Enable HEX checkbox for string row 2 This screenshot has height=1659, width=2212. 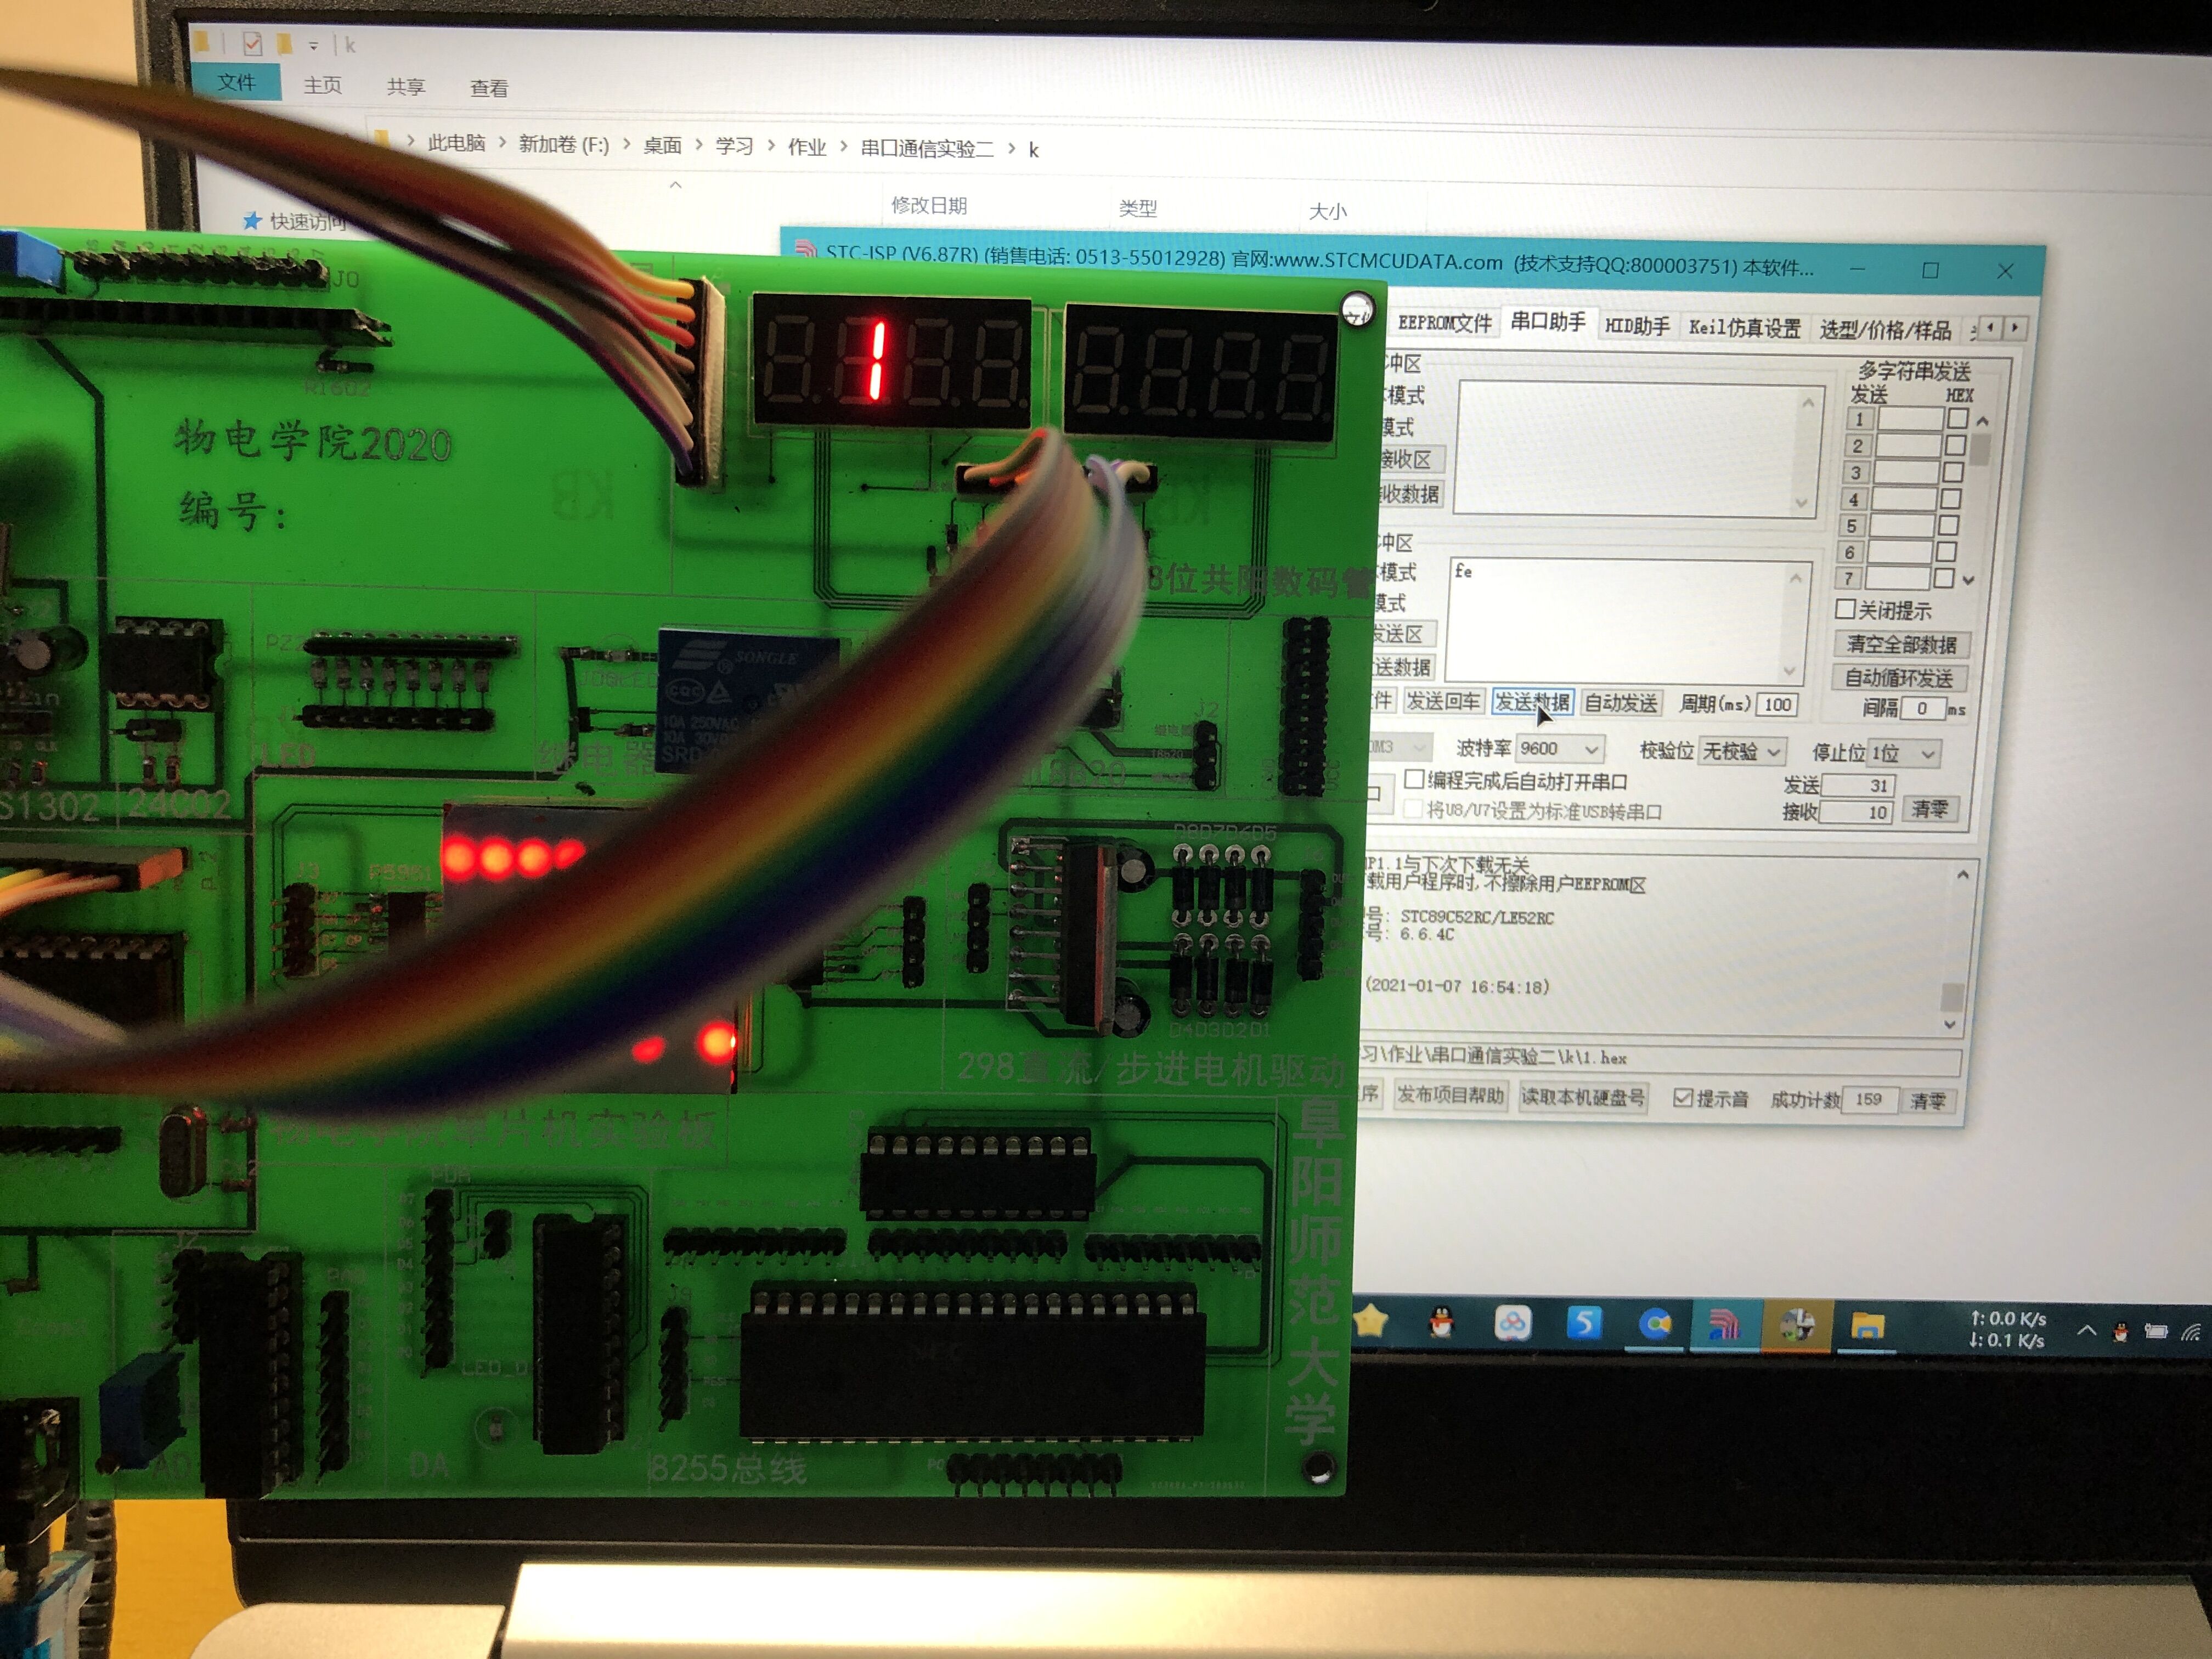point(1956,445)
